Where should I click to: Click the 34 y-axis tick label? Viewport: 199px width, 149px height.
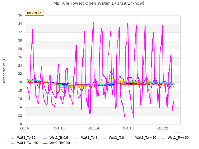click(x=20, y=24)
